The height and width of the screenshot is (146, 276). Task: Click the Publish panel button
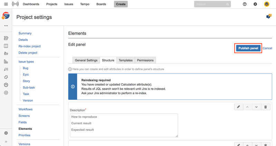pyautogui.click(x=248, y=48)
